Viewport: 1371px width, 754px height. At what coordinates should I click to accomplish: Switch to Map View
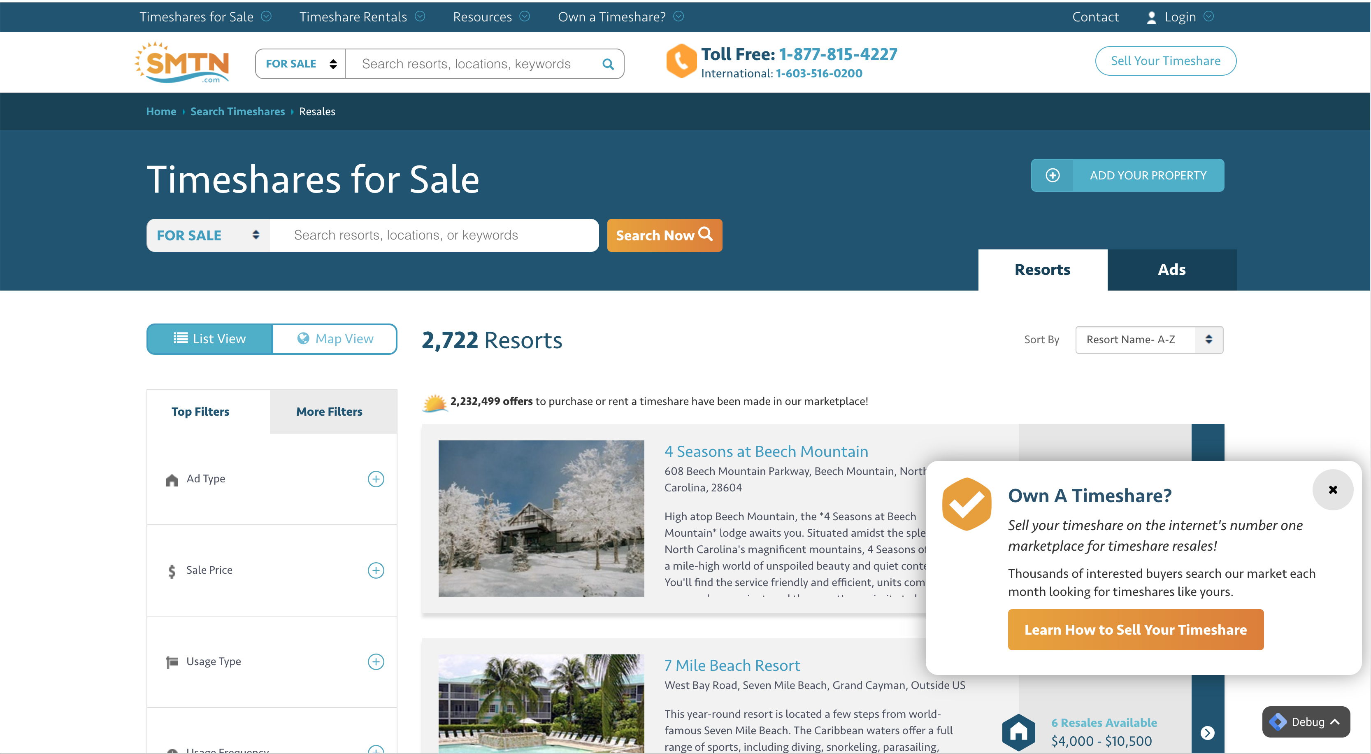coord(335,339)
